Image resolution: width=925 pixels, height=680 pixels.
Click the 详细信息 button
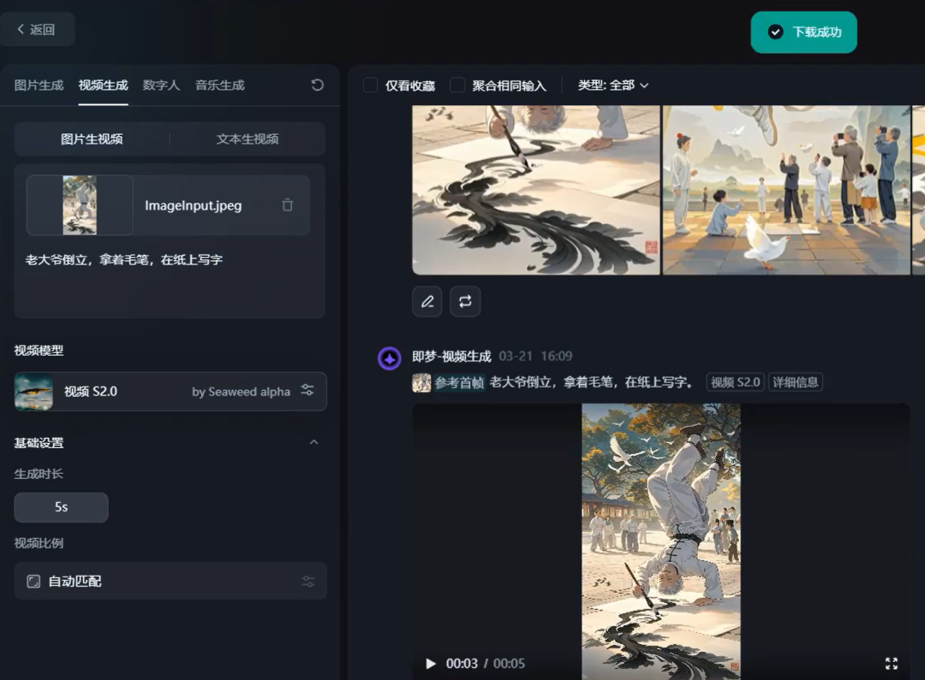click(795, 382)
